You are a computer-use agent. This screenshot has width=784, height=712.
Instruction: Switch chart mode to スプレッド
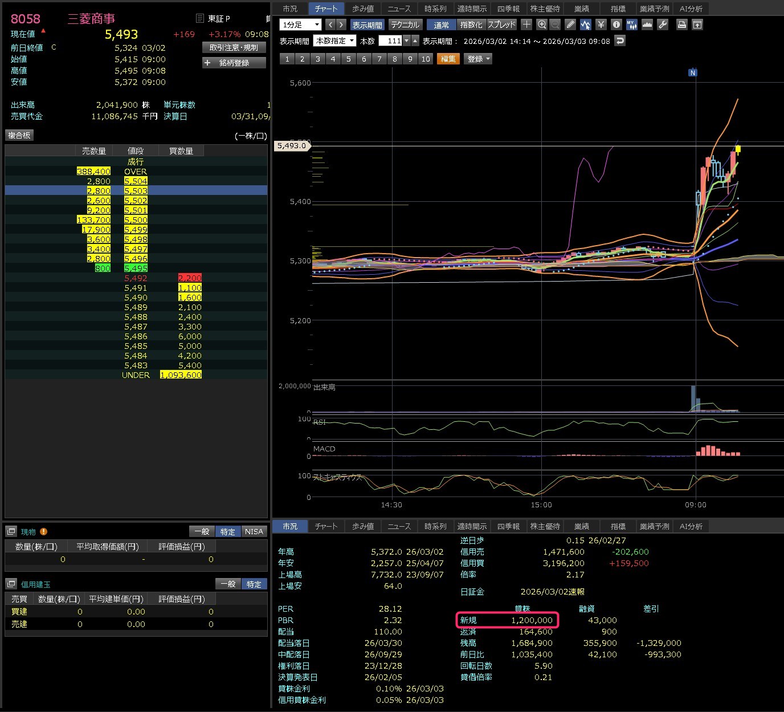(501, 25)
